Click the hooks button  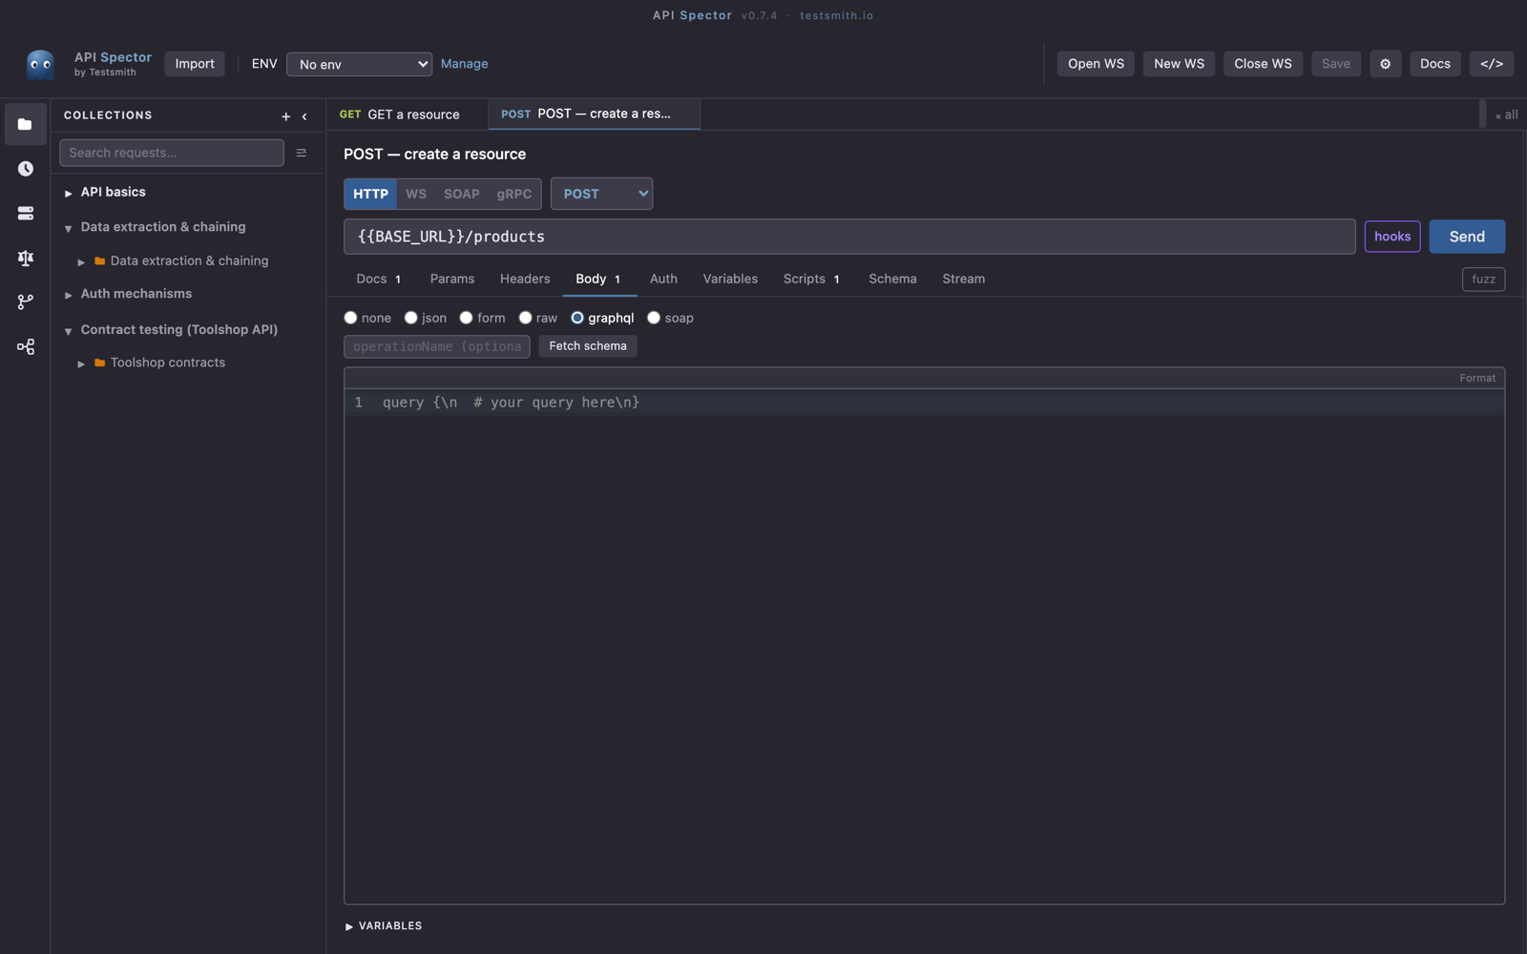coord(1392,237)
